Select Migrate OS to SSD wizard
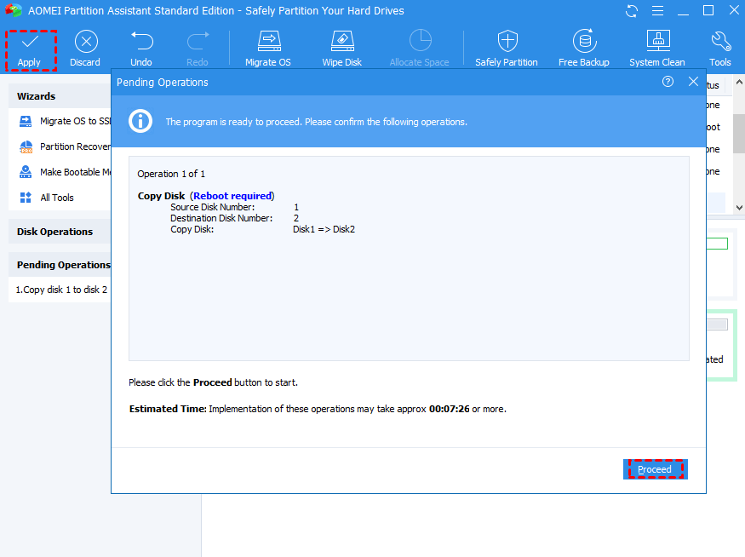The width and height of the screenshot is (745, 557). coord(68,121)
